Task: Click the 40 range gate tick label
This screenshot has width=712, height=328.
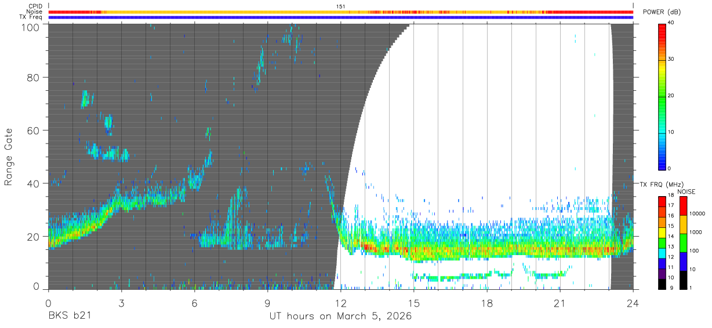Action: click(34, 183)
